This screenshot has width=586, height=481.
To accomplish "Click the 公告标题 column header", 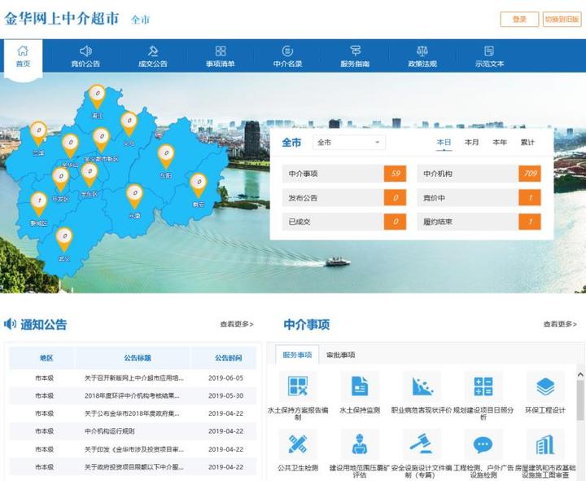I will (138, 358).
